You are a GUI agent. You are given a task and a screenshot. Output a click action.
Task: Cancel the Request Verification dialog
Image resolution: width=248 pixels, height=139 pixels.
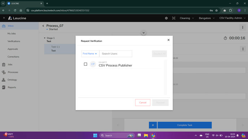point(143,103)
